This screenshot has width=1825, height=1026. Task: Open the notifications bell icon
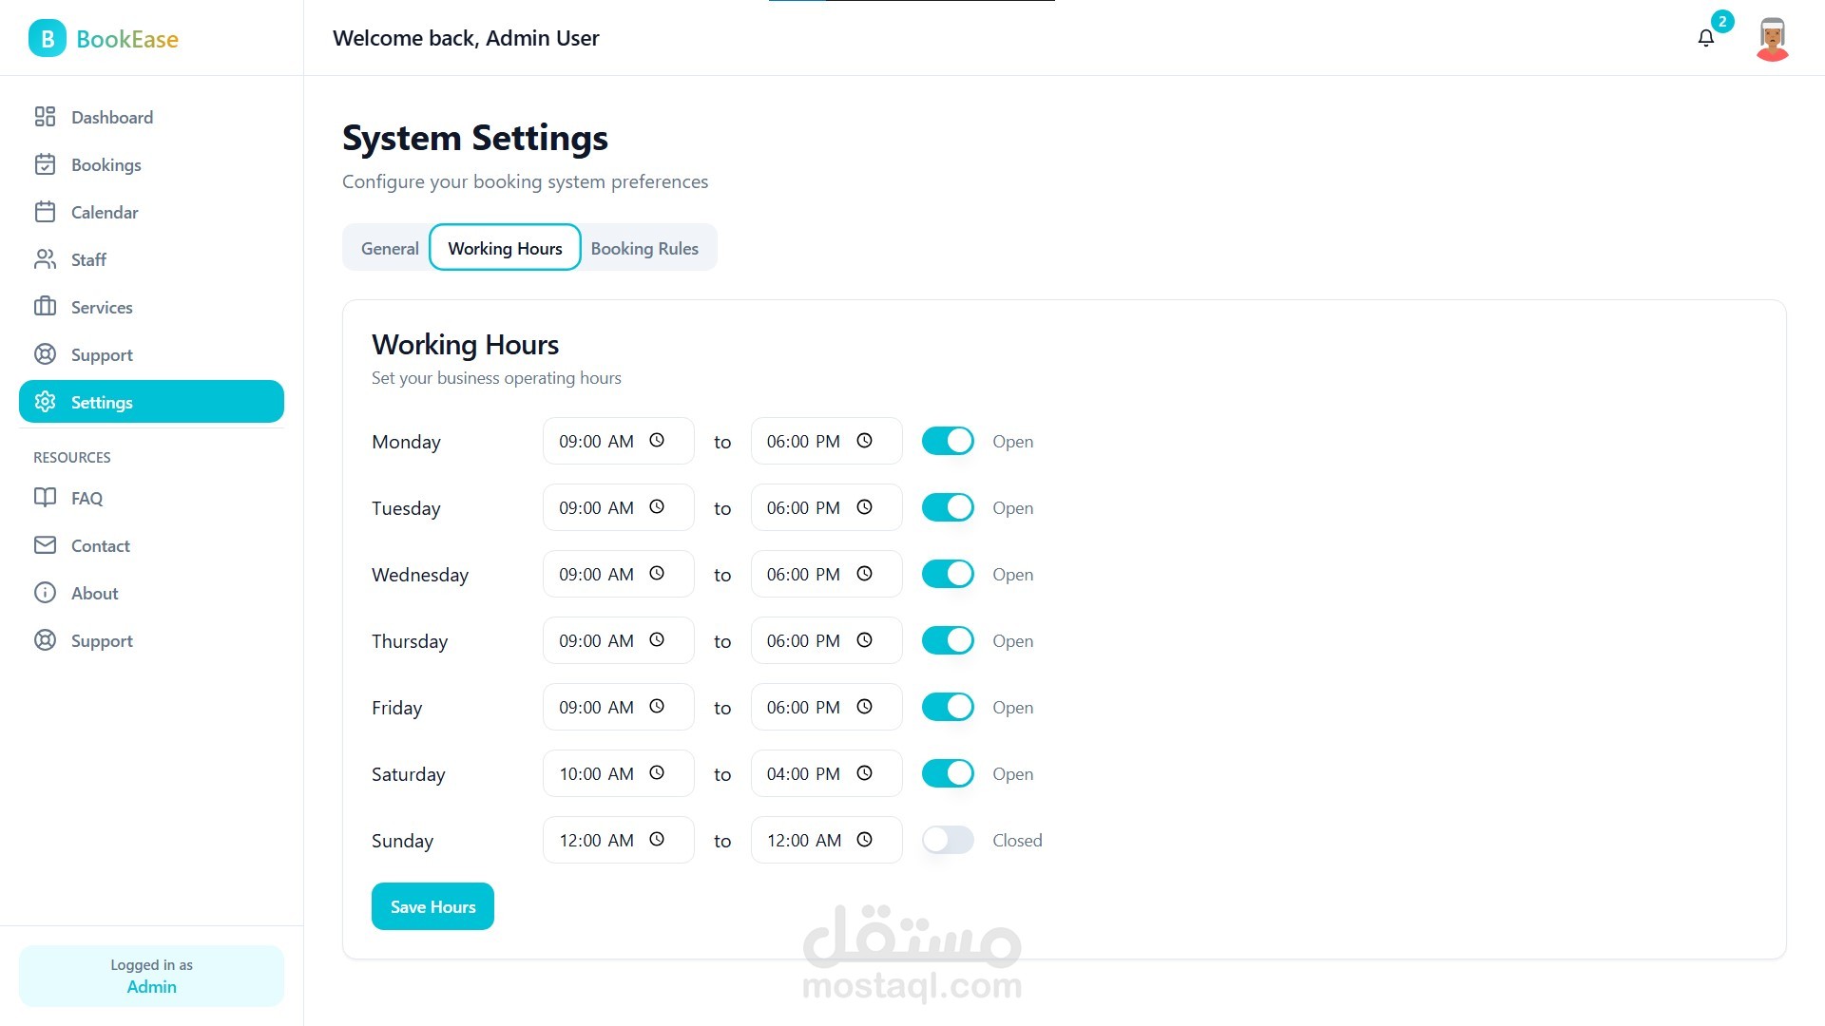[1705, 38]
